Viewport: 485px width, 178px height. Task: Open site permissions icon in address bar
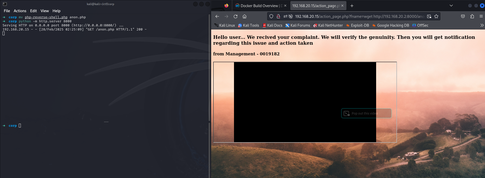pos(286,16)
